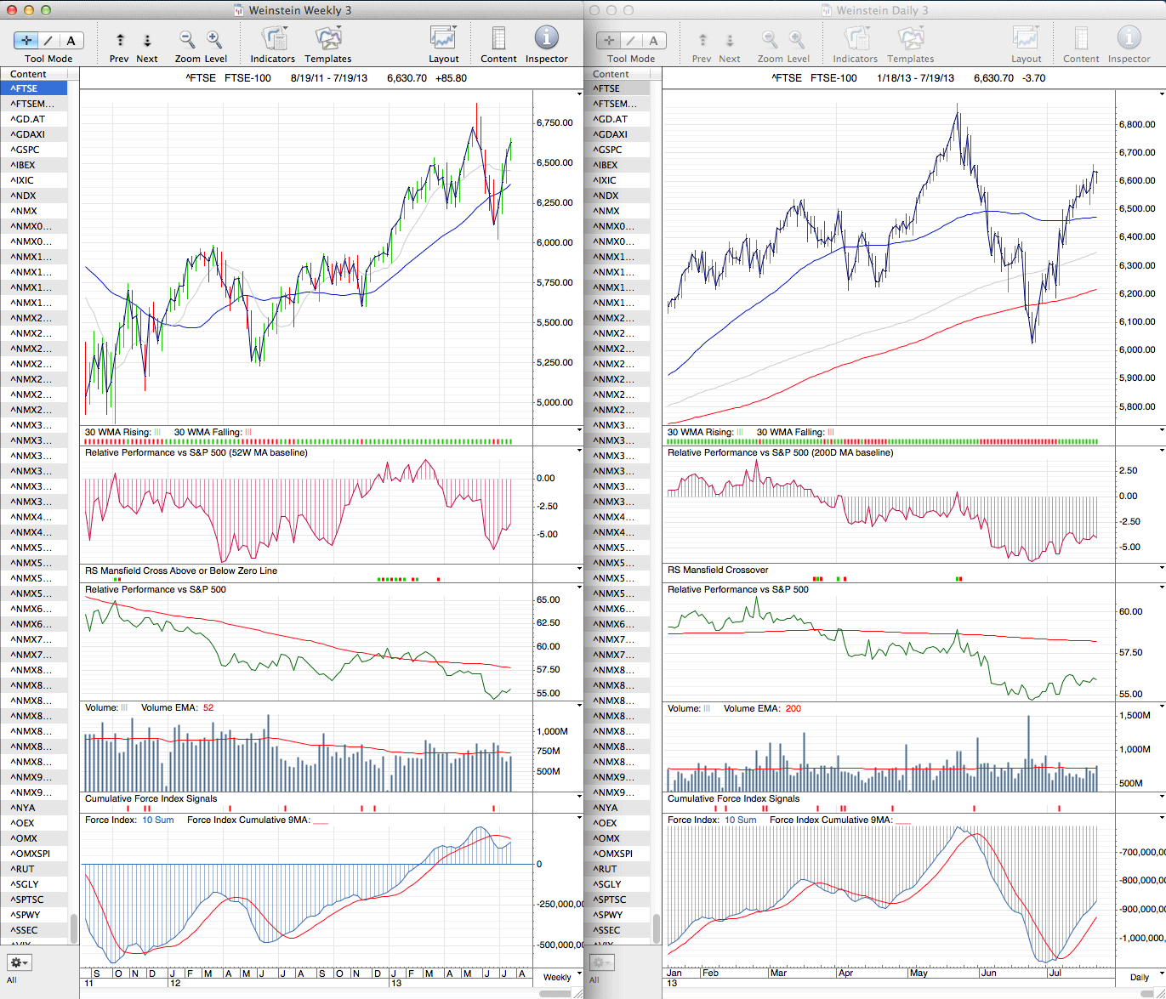Click horizontal scrollbar thumb under Weekly chart
This screenshot has height=999, width=1166.
(x=554, y=992)
